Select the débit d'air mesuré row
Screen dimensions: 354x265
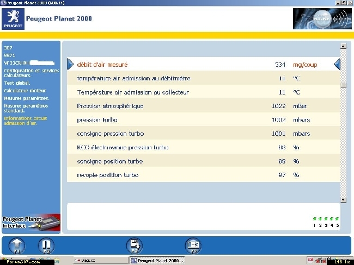[204, 64]
